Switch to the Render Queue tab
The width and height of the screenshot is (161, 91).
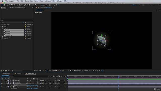(6, 73)
